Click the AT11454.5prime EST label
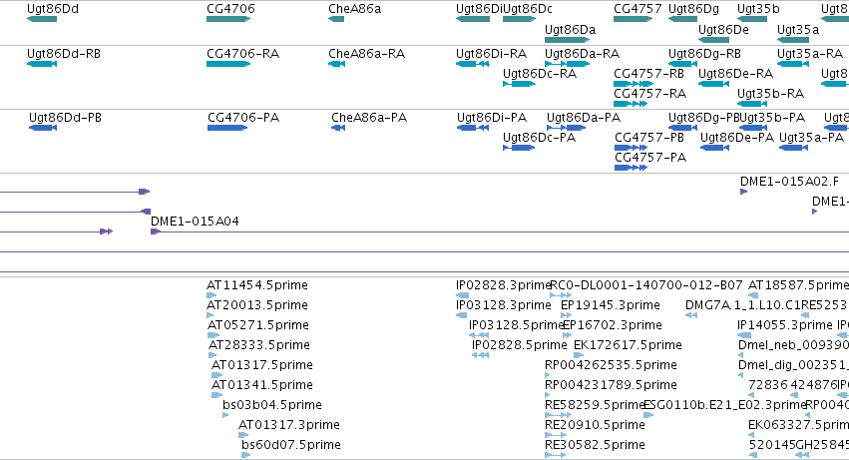 257,285
